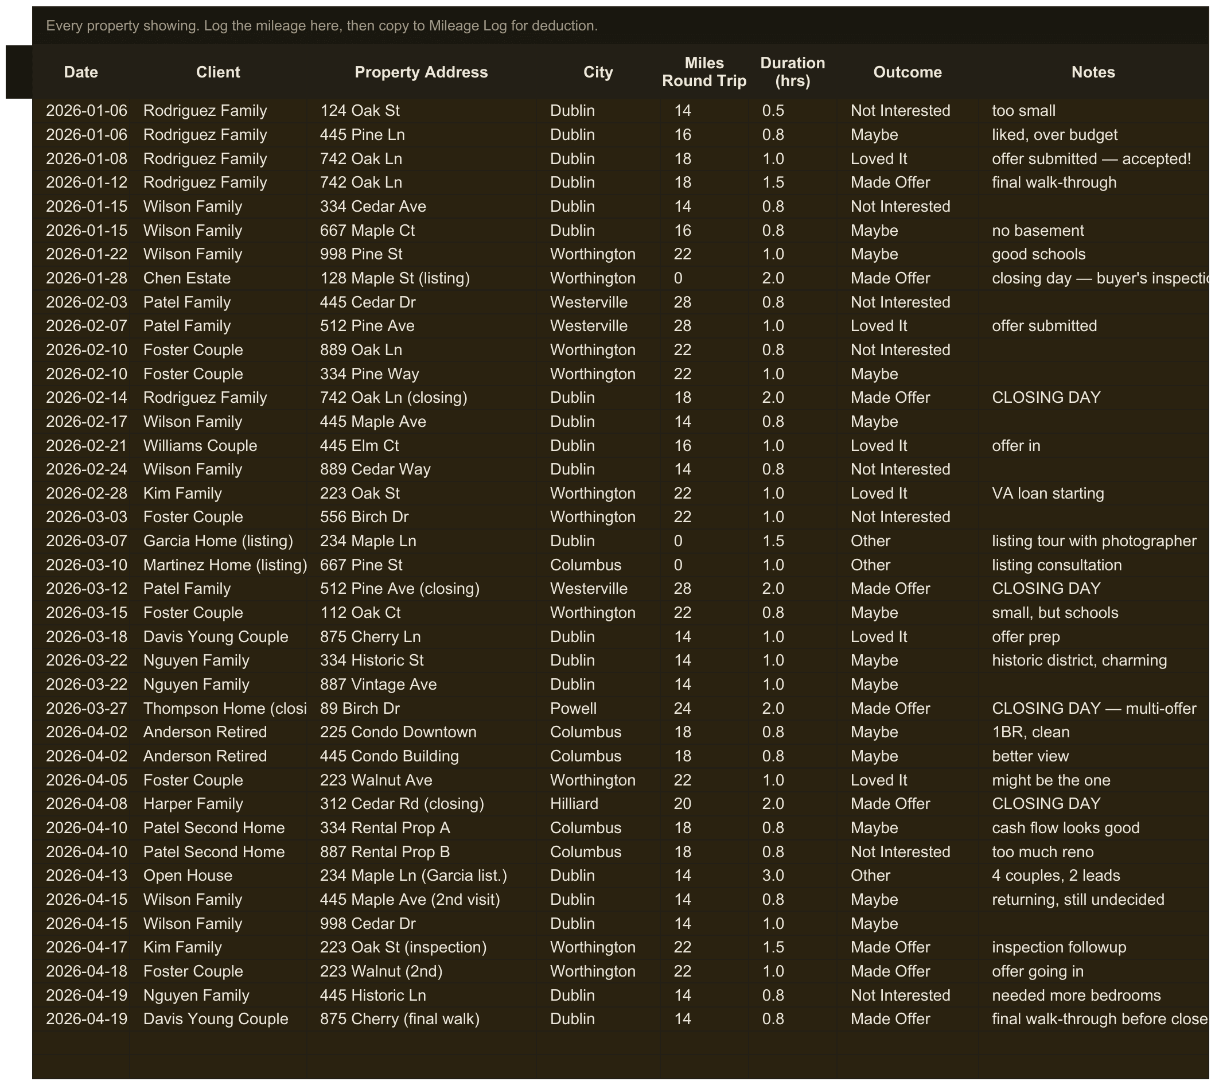Viewport: 1215px width, 1085px height.
Task: Select cell '445 Condo Building'
Action: (x=421, y=756)
